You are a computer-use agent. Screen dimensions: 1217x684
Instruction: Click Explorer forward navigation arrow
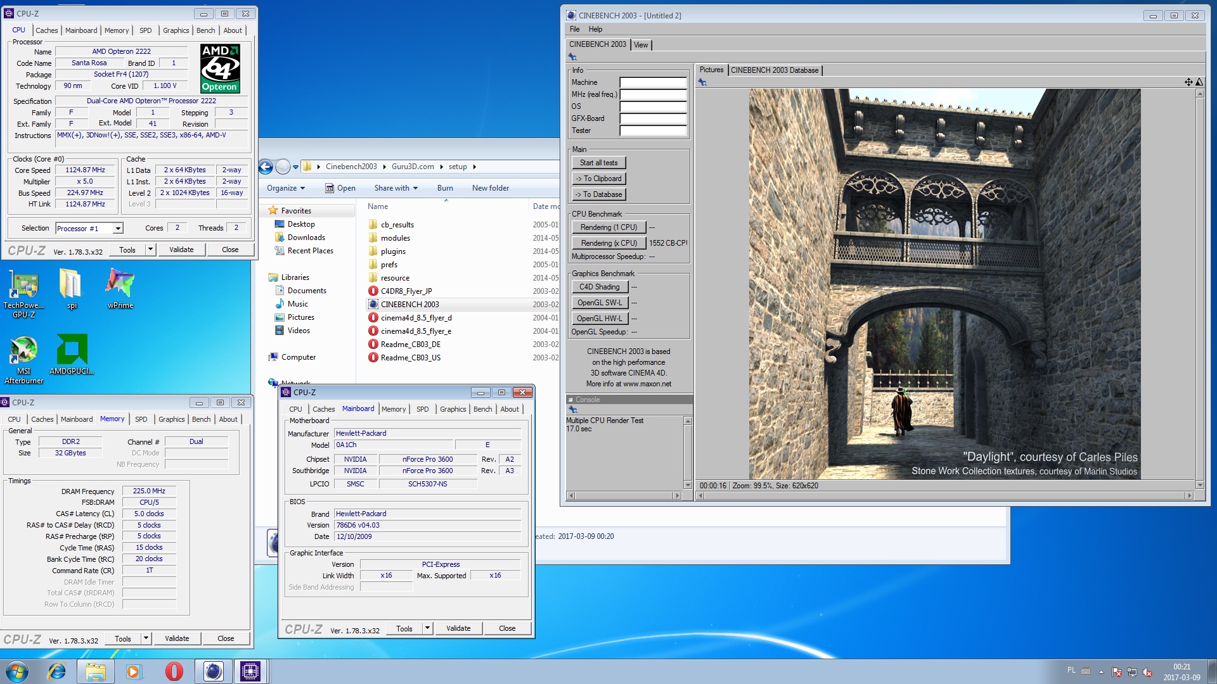point(283,167)
